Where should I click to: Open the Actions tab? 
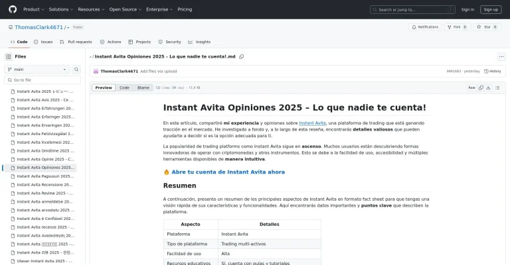111,42
